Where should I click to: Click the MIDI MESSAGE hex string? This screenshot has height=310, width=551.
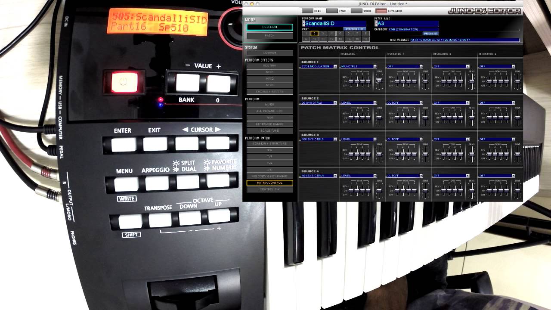(x=440, y=40)
